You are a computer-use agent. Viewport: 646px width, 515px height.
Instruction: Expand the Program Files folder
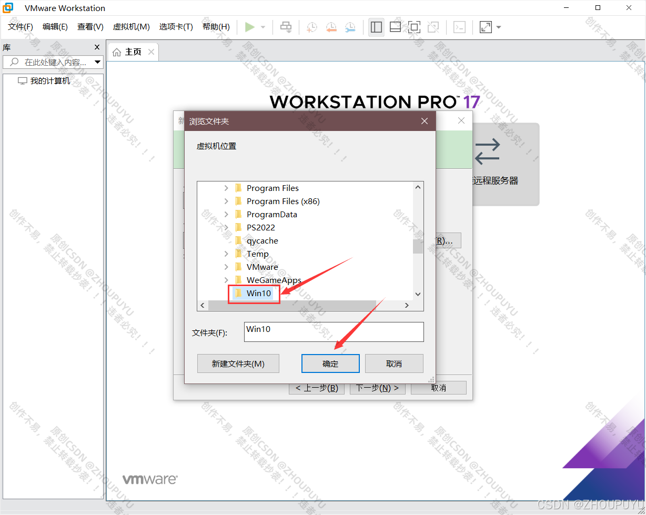pyautogui.click(x=226, y=188)
